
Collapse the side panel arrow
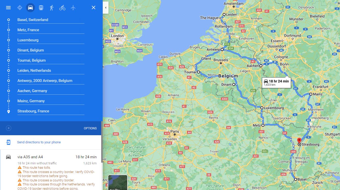105,8
